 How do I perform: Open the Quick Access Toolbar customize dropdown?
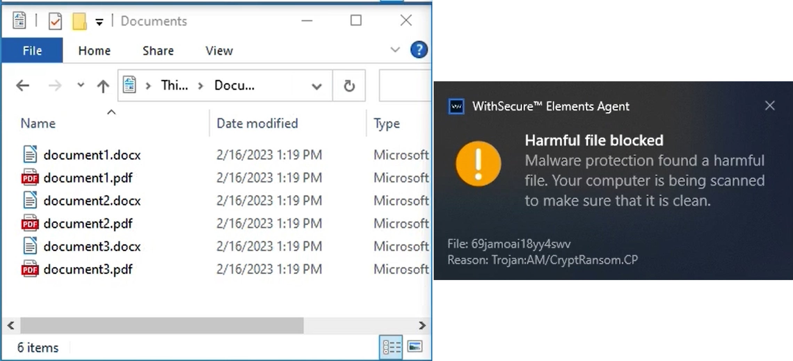coord(99,22)
